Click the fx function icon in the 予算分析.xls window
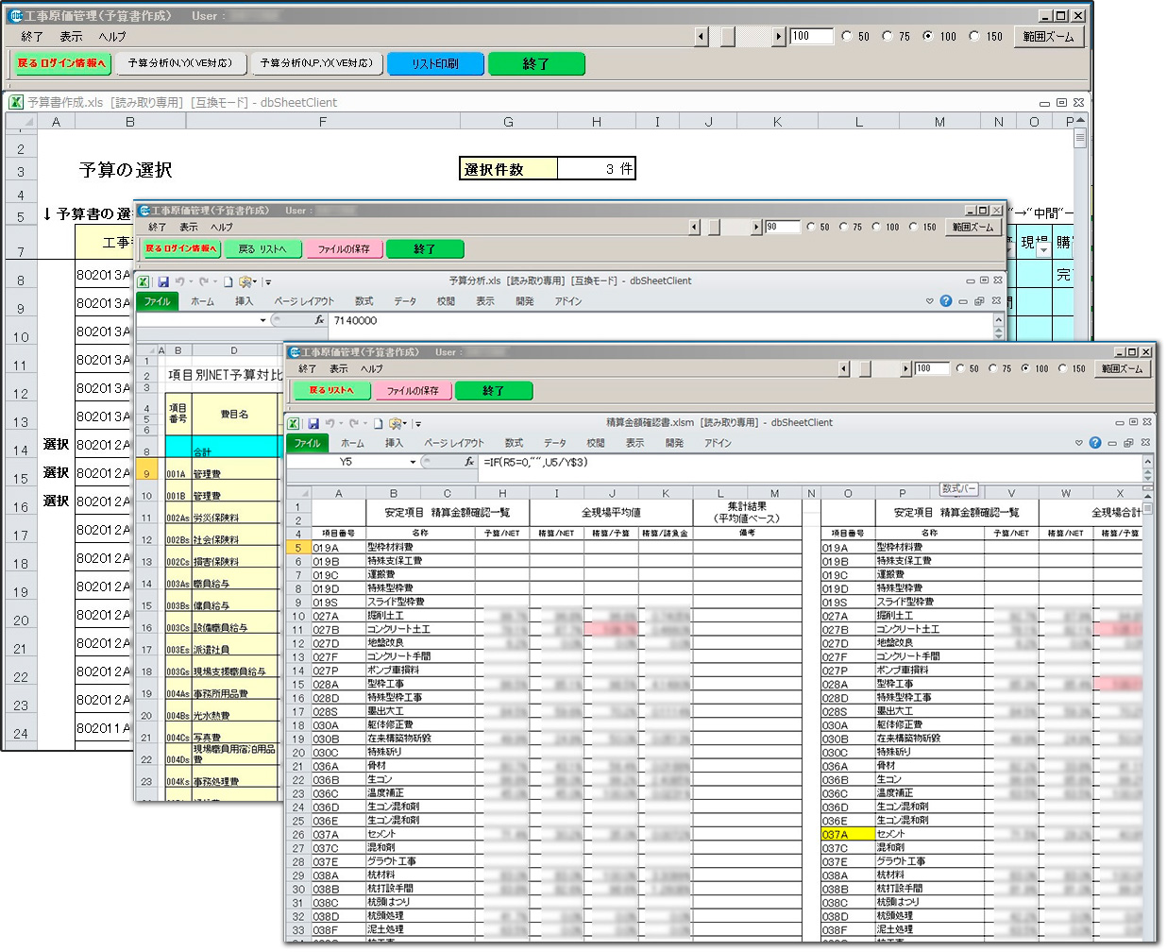The width and height of the screenshot is (1167, 952). click(x=319, y=320)
